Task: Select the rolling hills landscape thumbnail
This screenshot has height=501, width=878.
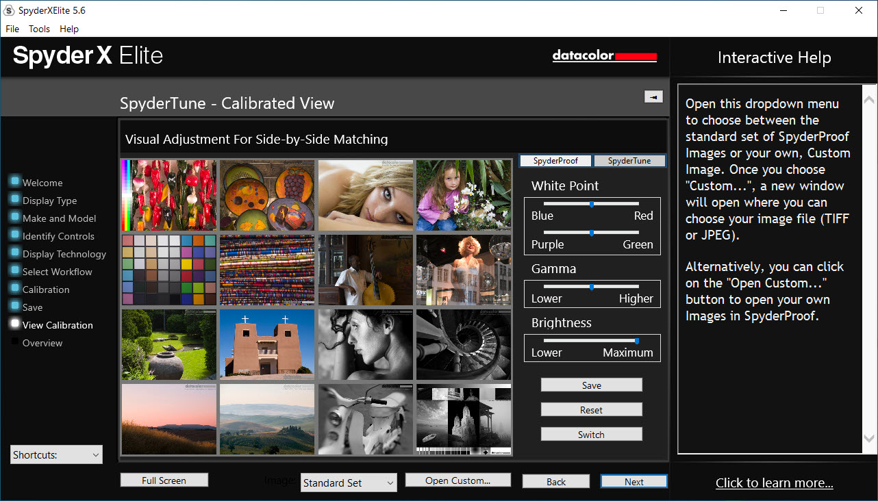Action: (x=267, y=419)
